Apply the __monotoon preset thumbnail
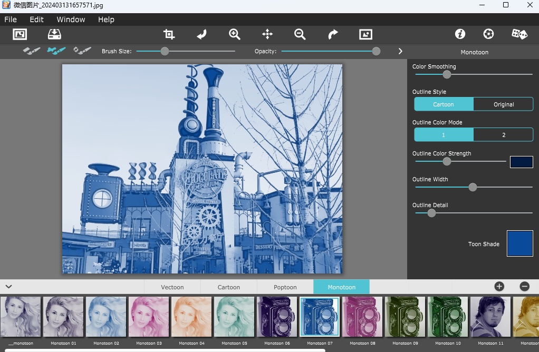Screen dimensions: 539x352 [x=21, y=317]
